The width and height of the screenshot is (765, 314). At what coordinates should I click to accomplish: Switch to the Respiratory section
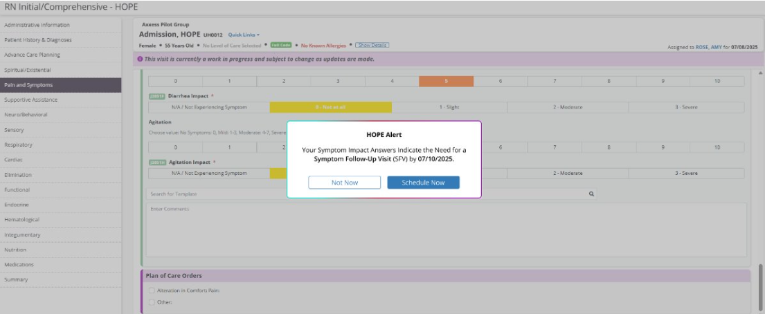[19, 145]
